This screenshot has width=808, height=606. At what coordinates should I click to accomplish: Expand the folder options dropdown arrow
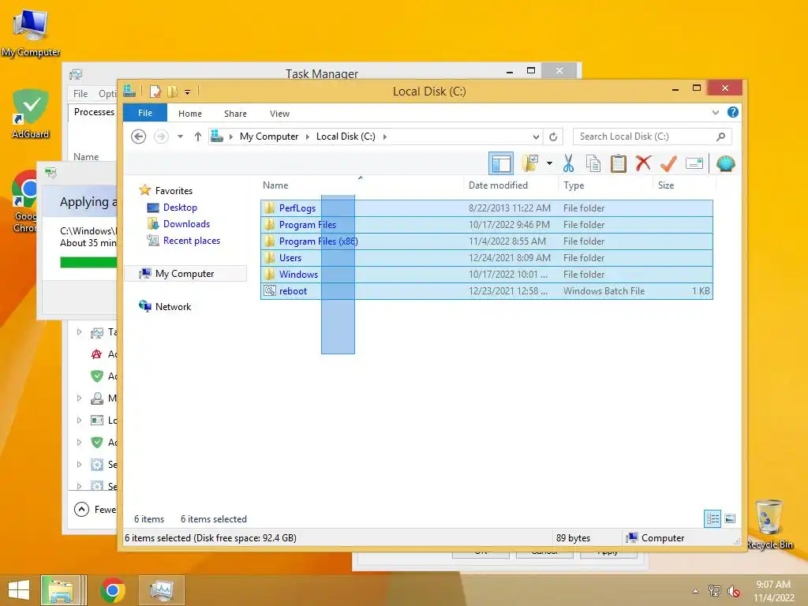[x=550, y=164]
